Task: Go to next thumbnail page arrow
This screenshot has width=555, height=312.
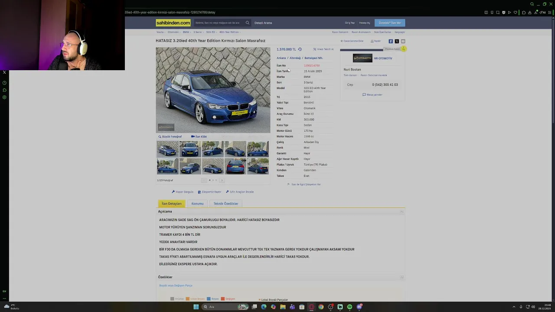Action: [222, 180]
